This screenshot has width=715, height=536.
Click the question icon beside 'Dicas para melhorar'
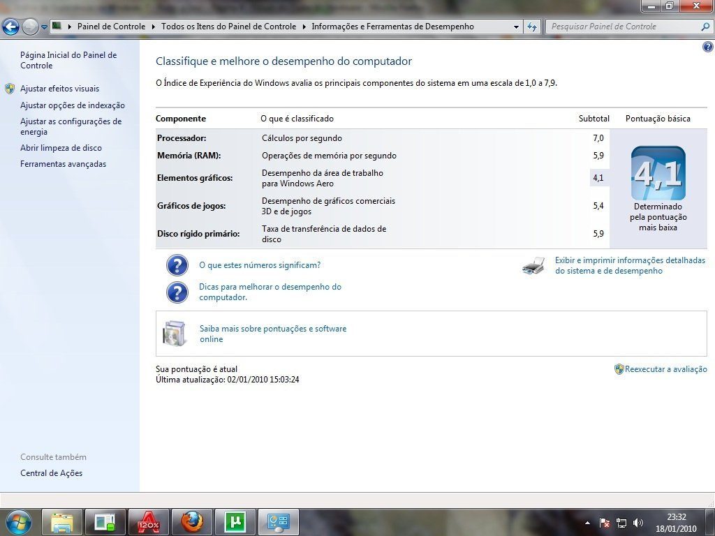coord(177,292)
